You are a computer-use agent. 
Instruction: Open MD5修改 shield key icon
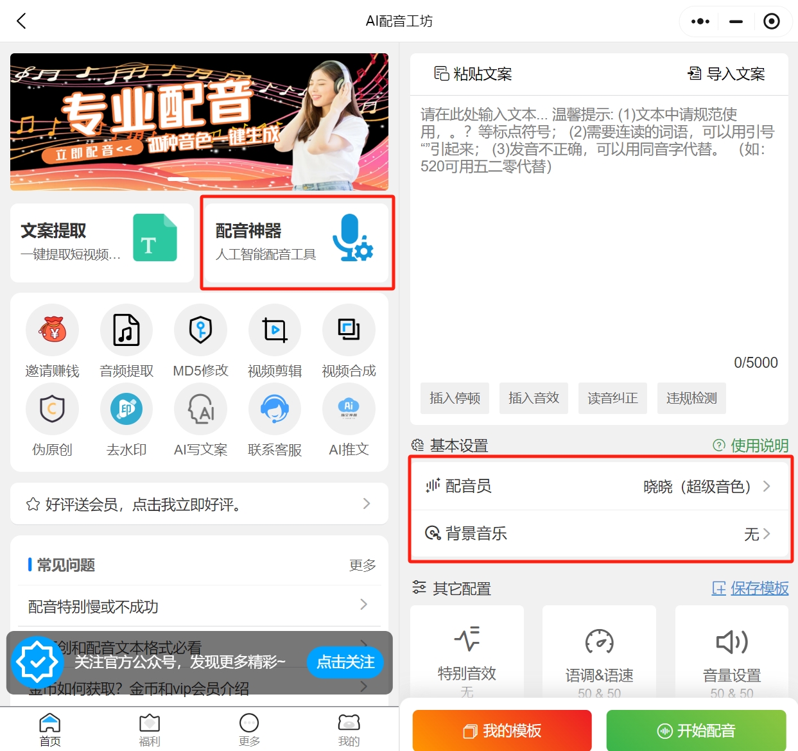(x=201, y=330)
